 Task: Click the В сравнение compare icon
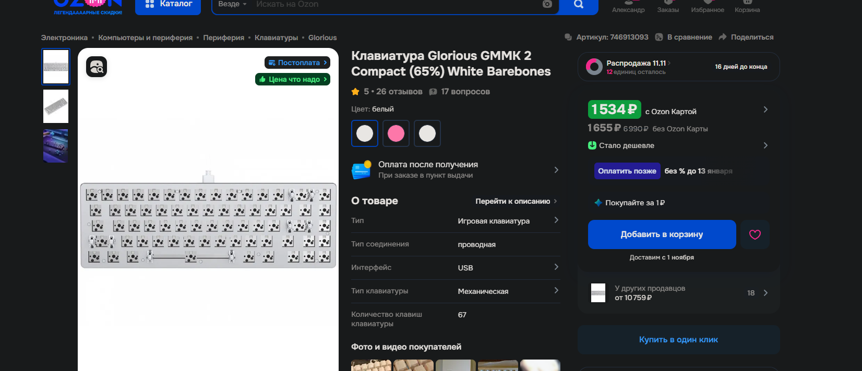[x=659, y=37]
